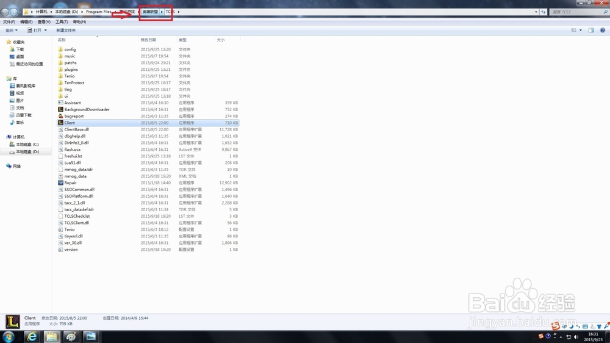This screenshot has width=610, height=343.
Task: Click the Explorer back navigation button
Action: tap(5, 12)
